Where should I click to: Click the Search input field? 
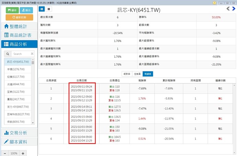[x=21, y=54]
